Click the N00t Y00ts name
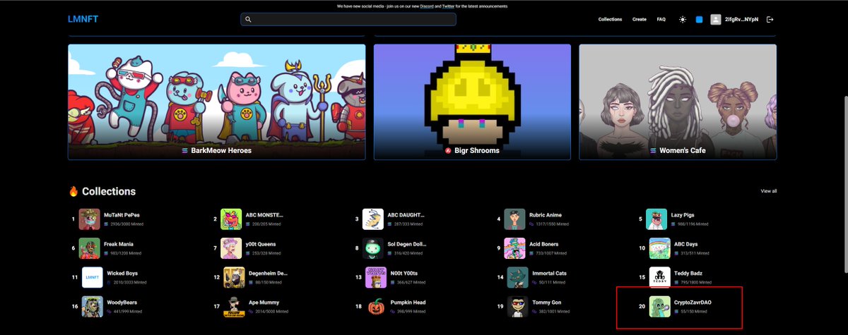Viewport: 848px width, 335px height. pyautogui.click(x=404, y=273)
